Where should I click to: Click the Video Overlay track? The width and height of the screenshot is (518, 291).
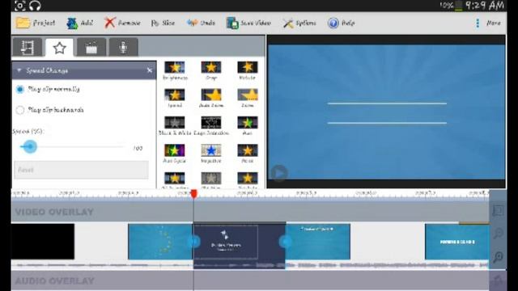pyautogui.click(x=250, y=212)
